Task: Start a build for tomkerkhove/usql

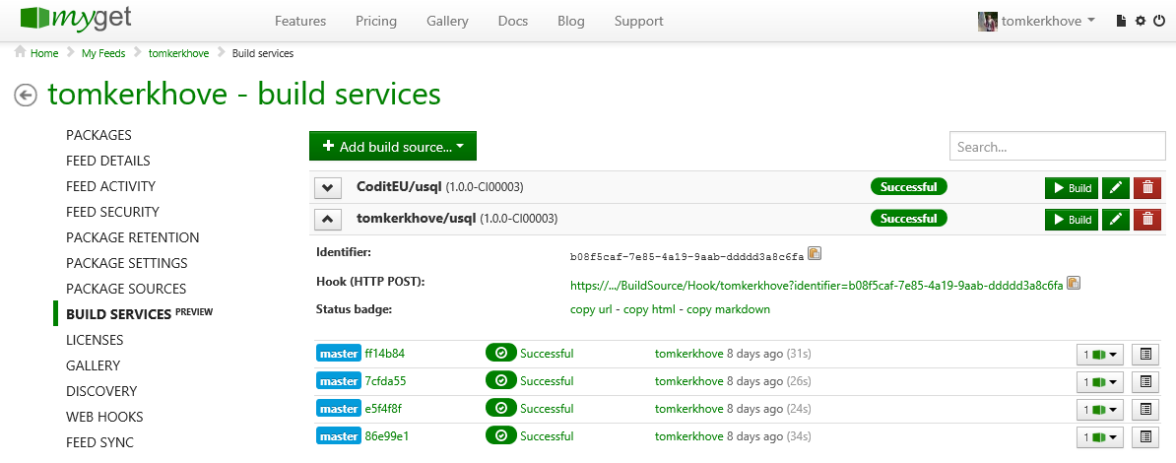Action: tap(1071, 219)
